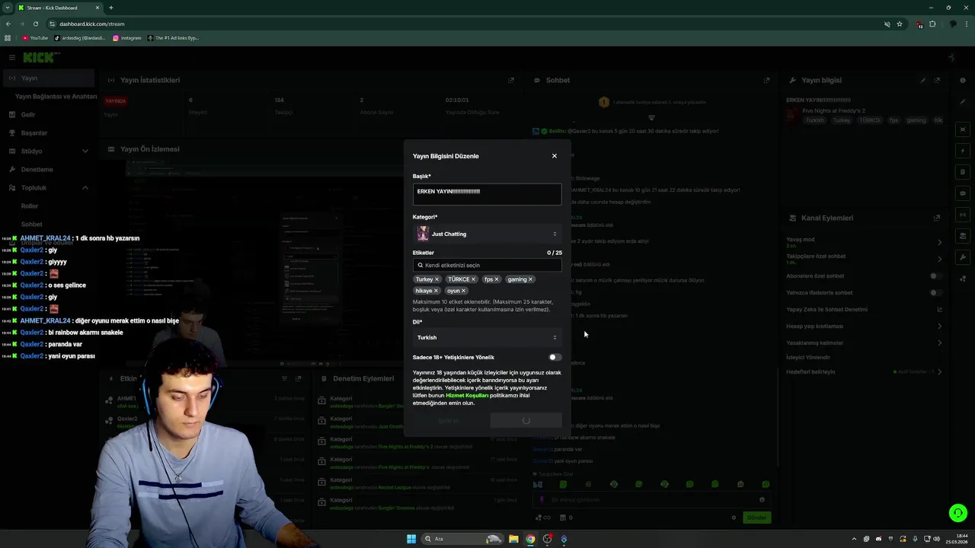Expand Hedefleri belirleyin option
975x548 pixels.
coord(939,372)
